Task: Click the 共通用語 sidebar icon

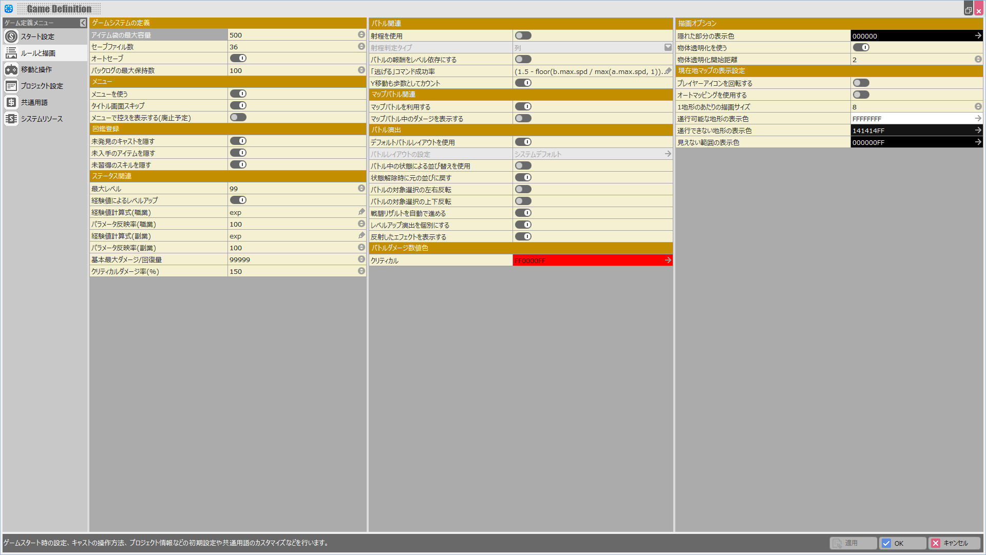Action: (x=11, y=102)
